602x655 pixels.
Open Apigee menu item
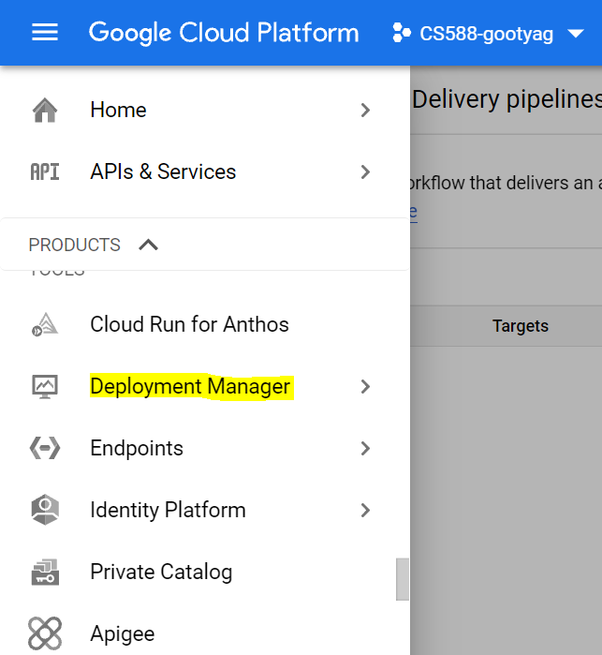[x=123, y=634]
